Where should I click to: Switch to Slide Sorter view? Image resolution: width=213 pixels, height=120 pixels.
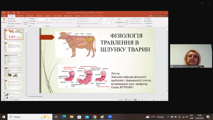coord(138,100)
